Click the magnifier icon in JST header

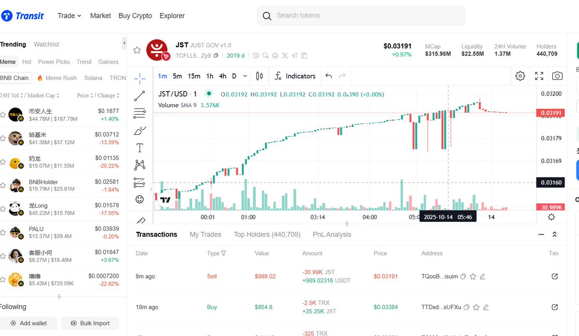(x=266, y=55)
